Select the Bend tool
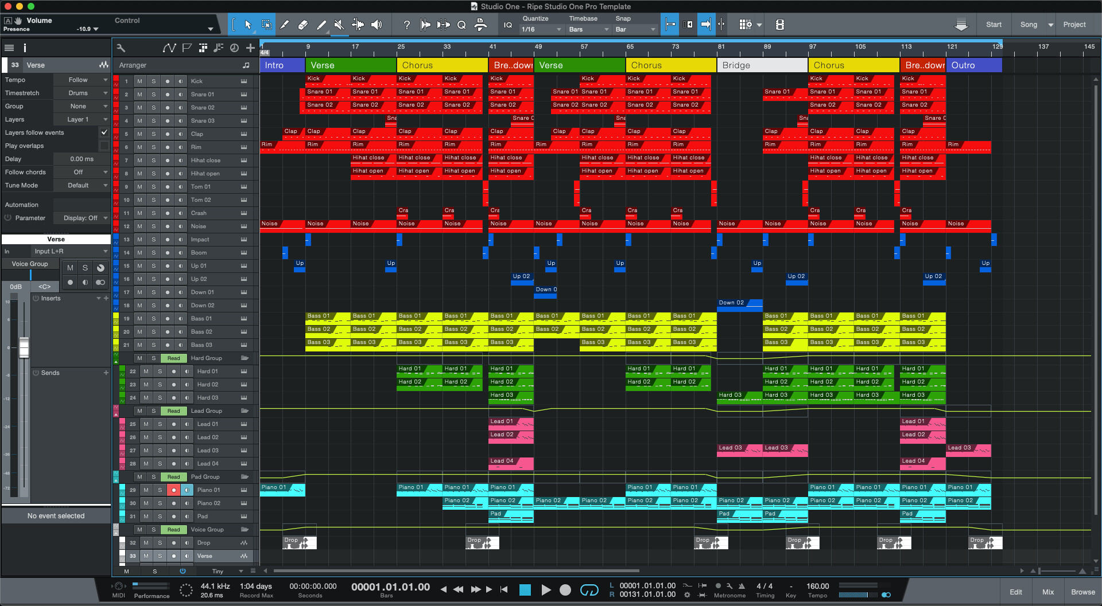Screen dimensions: 1102x606 point(358,25)
